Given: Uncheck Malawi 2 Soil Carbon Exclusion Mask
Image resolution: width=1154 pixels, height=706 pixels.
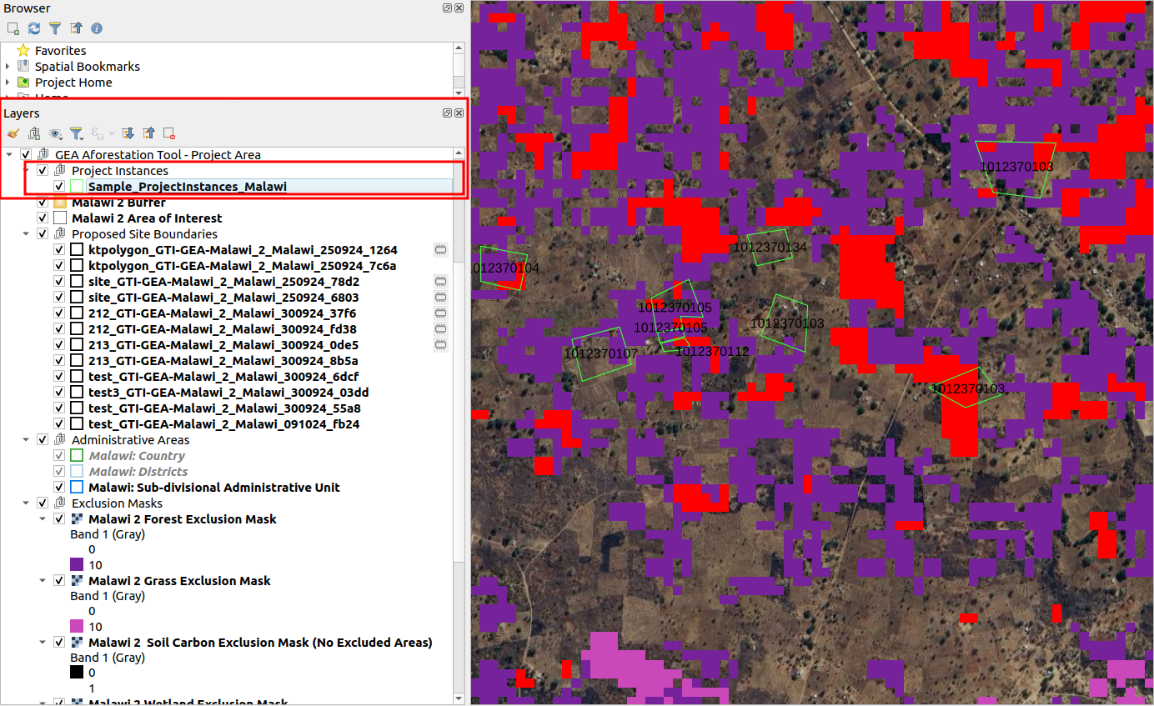Looking at the screenshot, I should click(59, 643).
